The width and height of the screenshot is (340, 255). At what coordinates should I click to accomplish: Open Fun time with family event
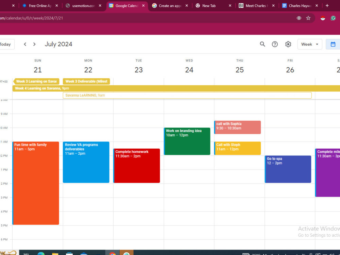pos(36,183)
